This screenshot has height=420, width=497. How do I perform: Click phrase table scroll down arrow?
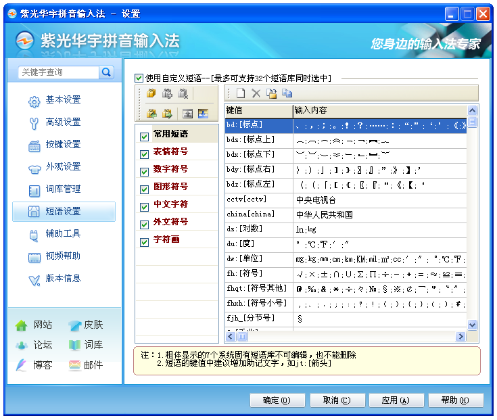472,325
